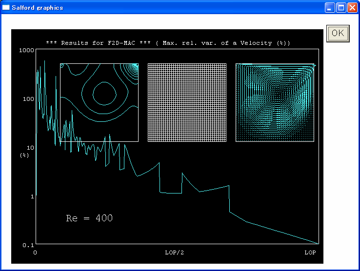This screenshot has height=271, width=360.
Task: Click the '100' y-axis label
Action: coord(28,99)
